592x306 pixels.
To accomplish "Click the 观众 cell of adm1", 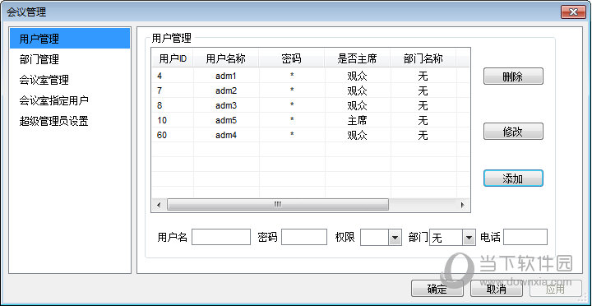I will click(x=357, y=76).
